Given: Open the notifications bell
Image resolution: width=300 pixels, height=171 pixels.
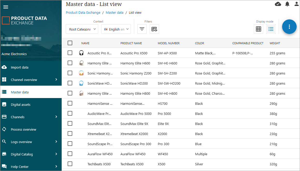Looking at the screenshot, I should [287, 4].
